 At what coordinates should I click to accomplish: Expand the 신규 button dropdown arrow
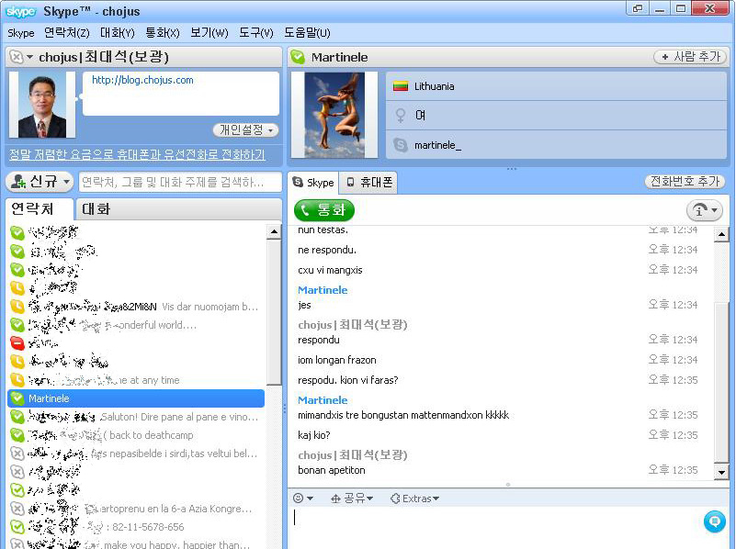[x=67, y=182]
